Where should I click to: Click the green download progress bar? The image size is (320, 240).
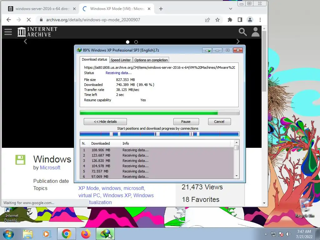coord(160,112)
